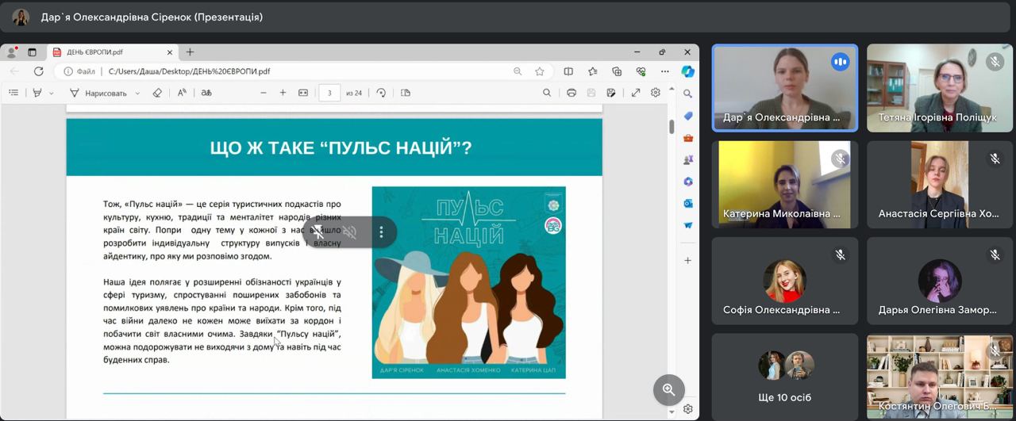Open the Copilot sidebar icon

[688, 71]
